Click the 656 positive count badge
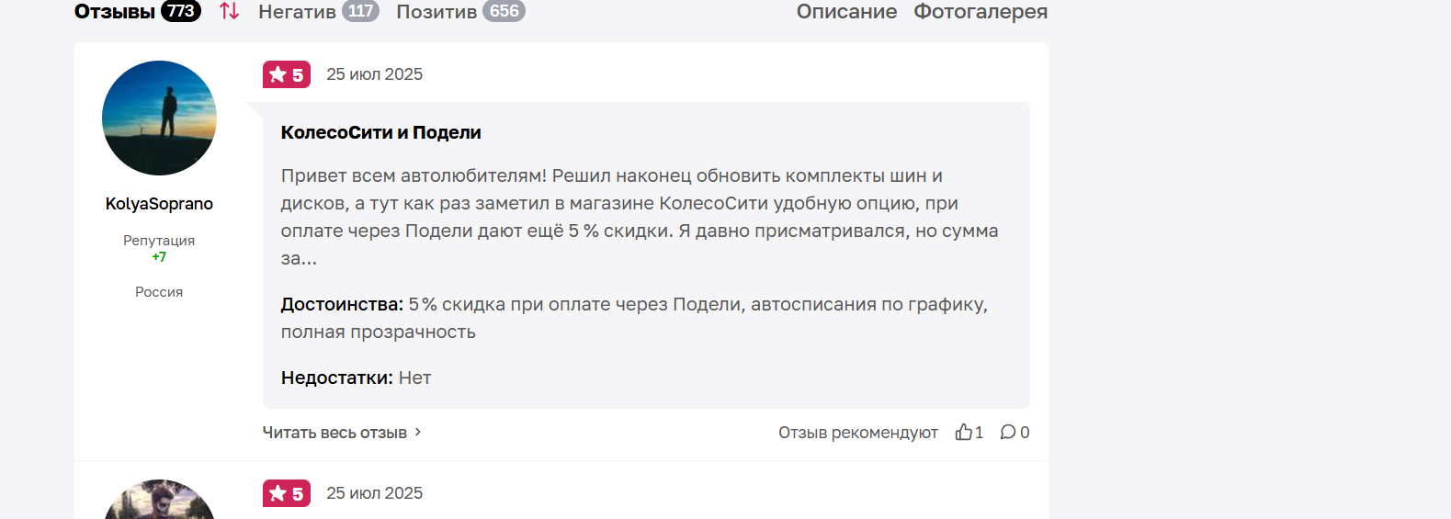The width and height of the screenshot is (1451, 519). click(x=504, y=11)
